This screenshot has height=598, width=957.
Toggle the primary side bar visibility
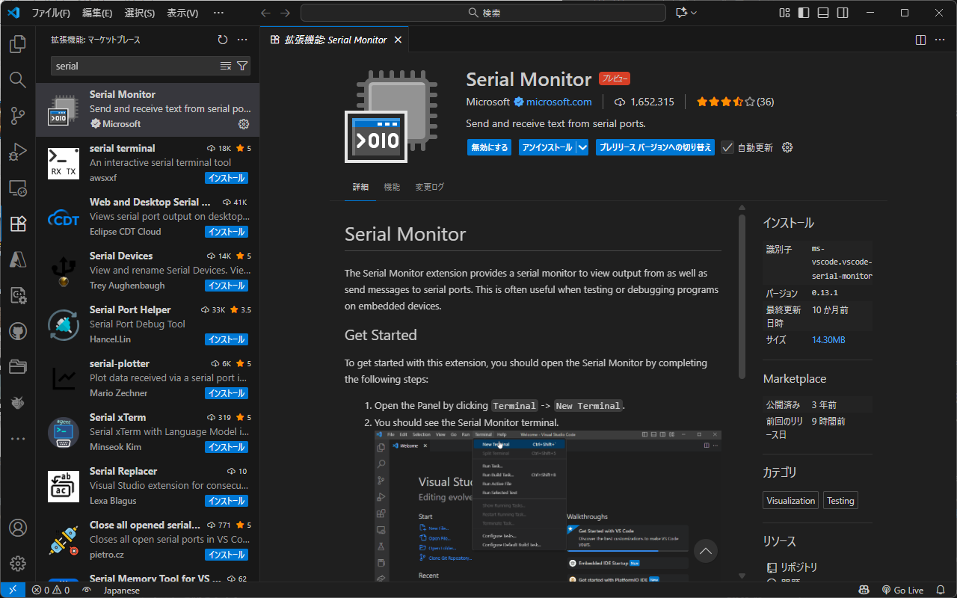pyautogui.click(x=804, y=13)
